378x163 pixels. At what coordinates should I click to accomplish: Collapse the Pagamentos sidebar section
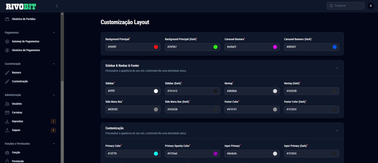point(53,33)
